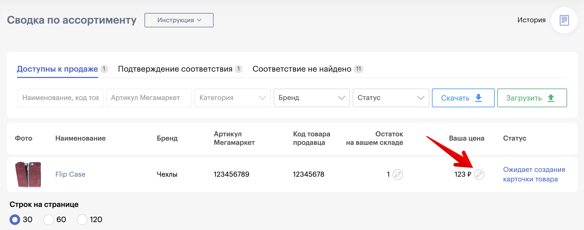The height and width of the screenshot is (230, 584).
Task: Click the Ваша цена column header
Action: click(x=467, y=138)
